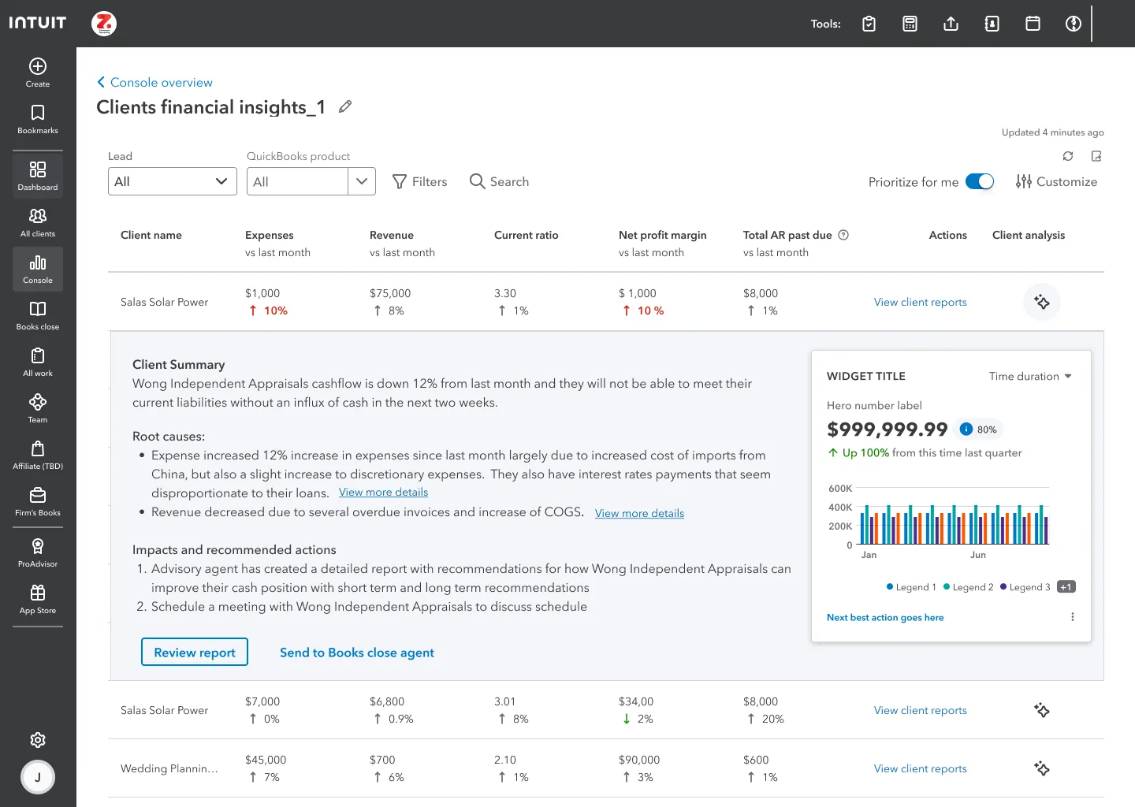Click Legend 1 in chart legend
The image size is (1135, 807).
pyautogui.click(x=911, y=587)
